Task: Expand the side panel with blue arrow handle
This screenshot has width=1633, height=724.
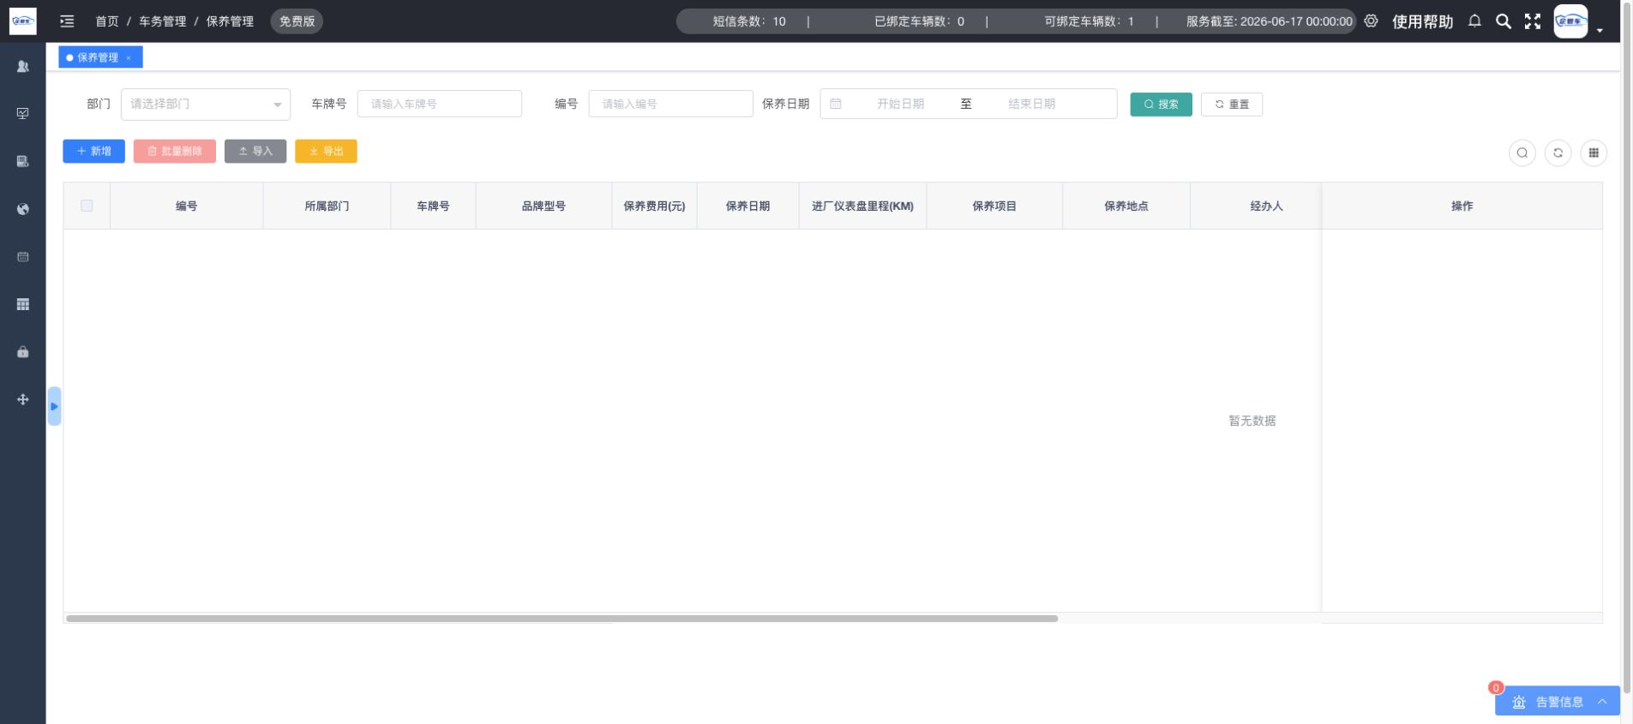Action: [x=54, y=406]
